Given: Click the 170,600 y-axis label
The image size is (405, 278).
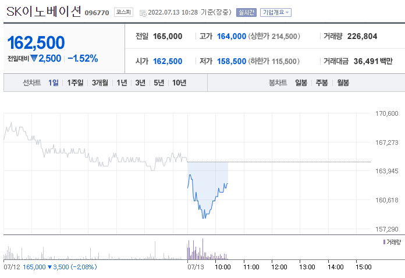Looking at the screenshot, I should coord(386,113).
